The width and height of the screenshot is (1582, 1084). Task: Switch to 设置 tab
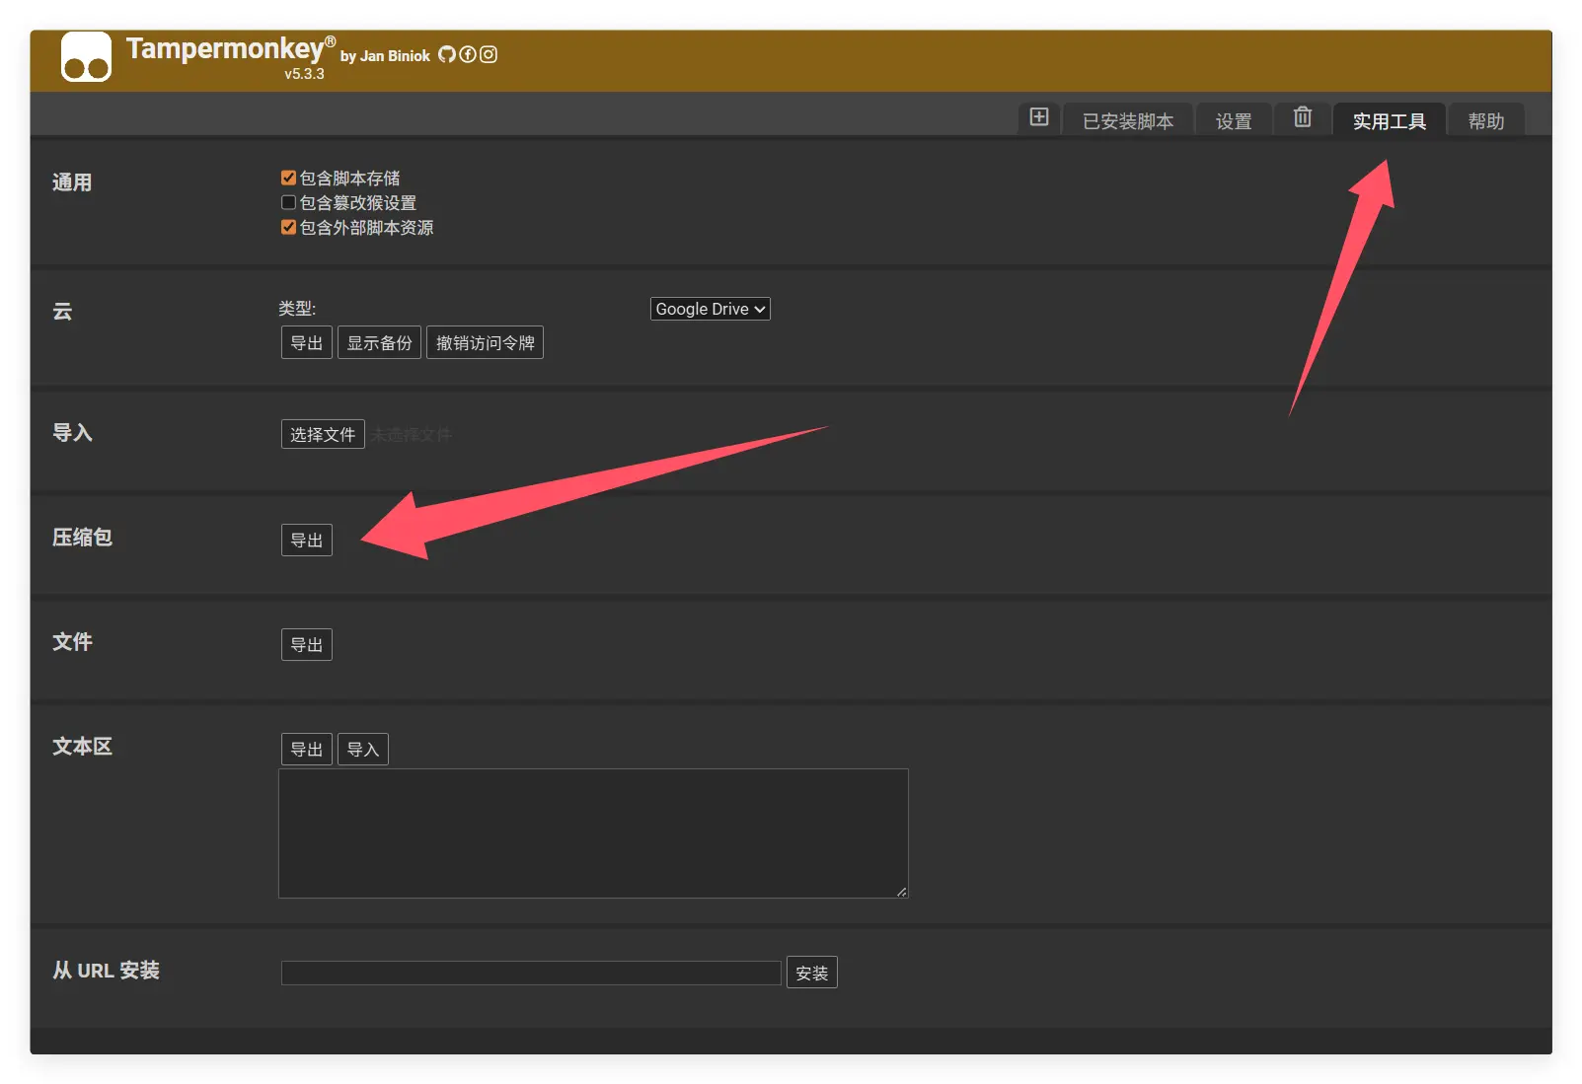[1234, 120]
